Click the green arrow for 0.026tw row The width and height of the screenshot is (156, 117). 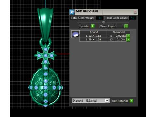click(x=128, y=36)
